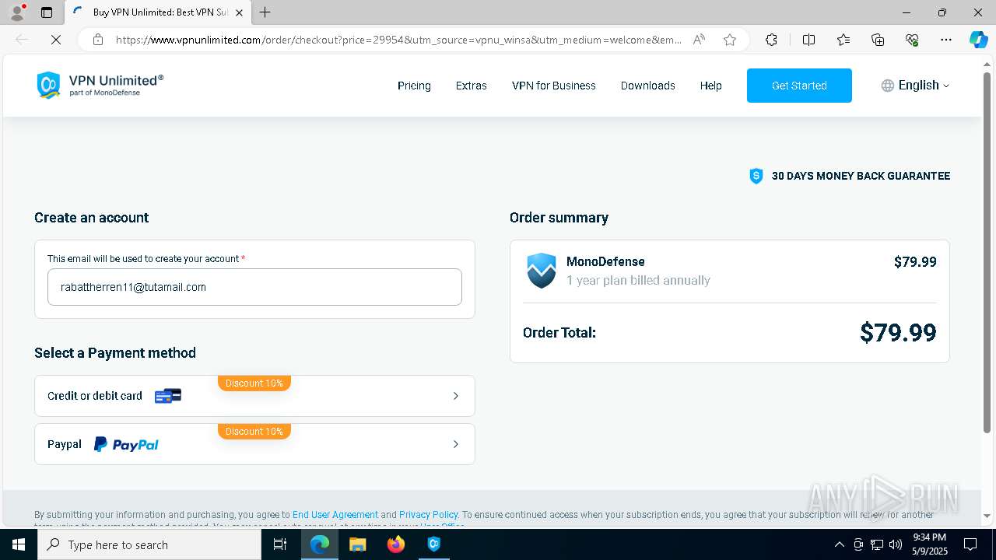Open the network status tray icon
The width and height of the screenshot is (996, 560).
[x=877, y=544]
